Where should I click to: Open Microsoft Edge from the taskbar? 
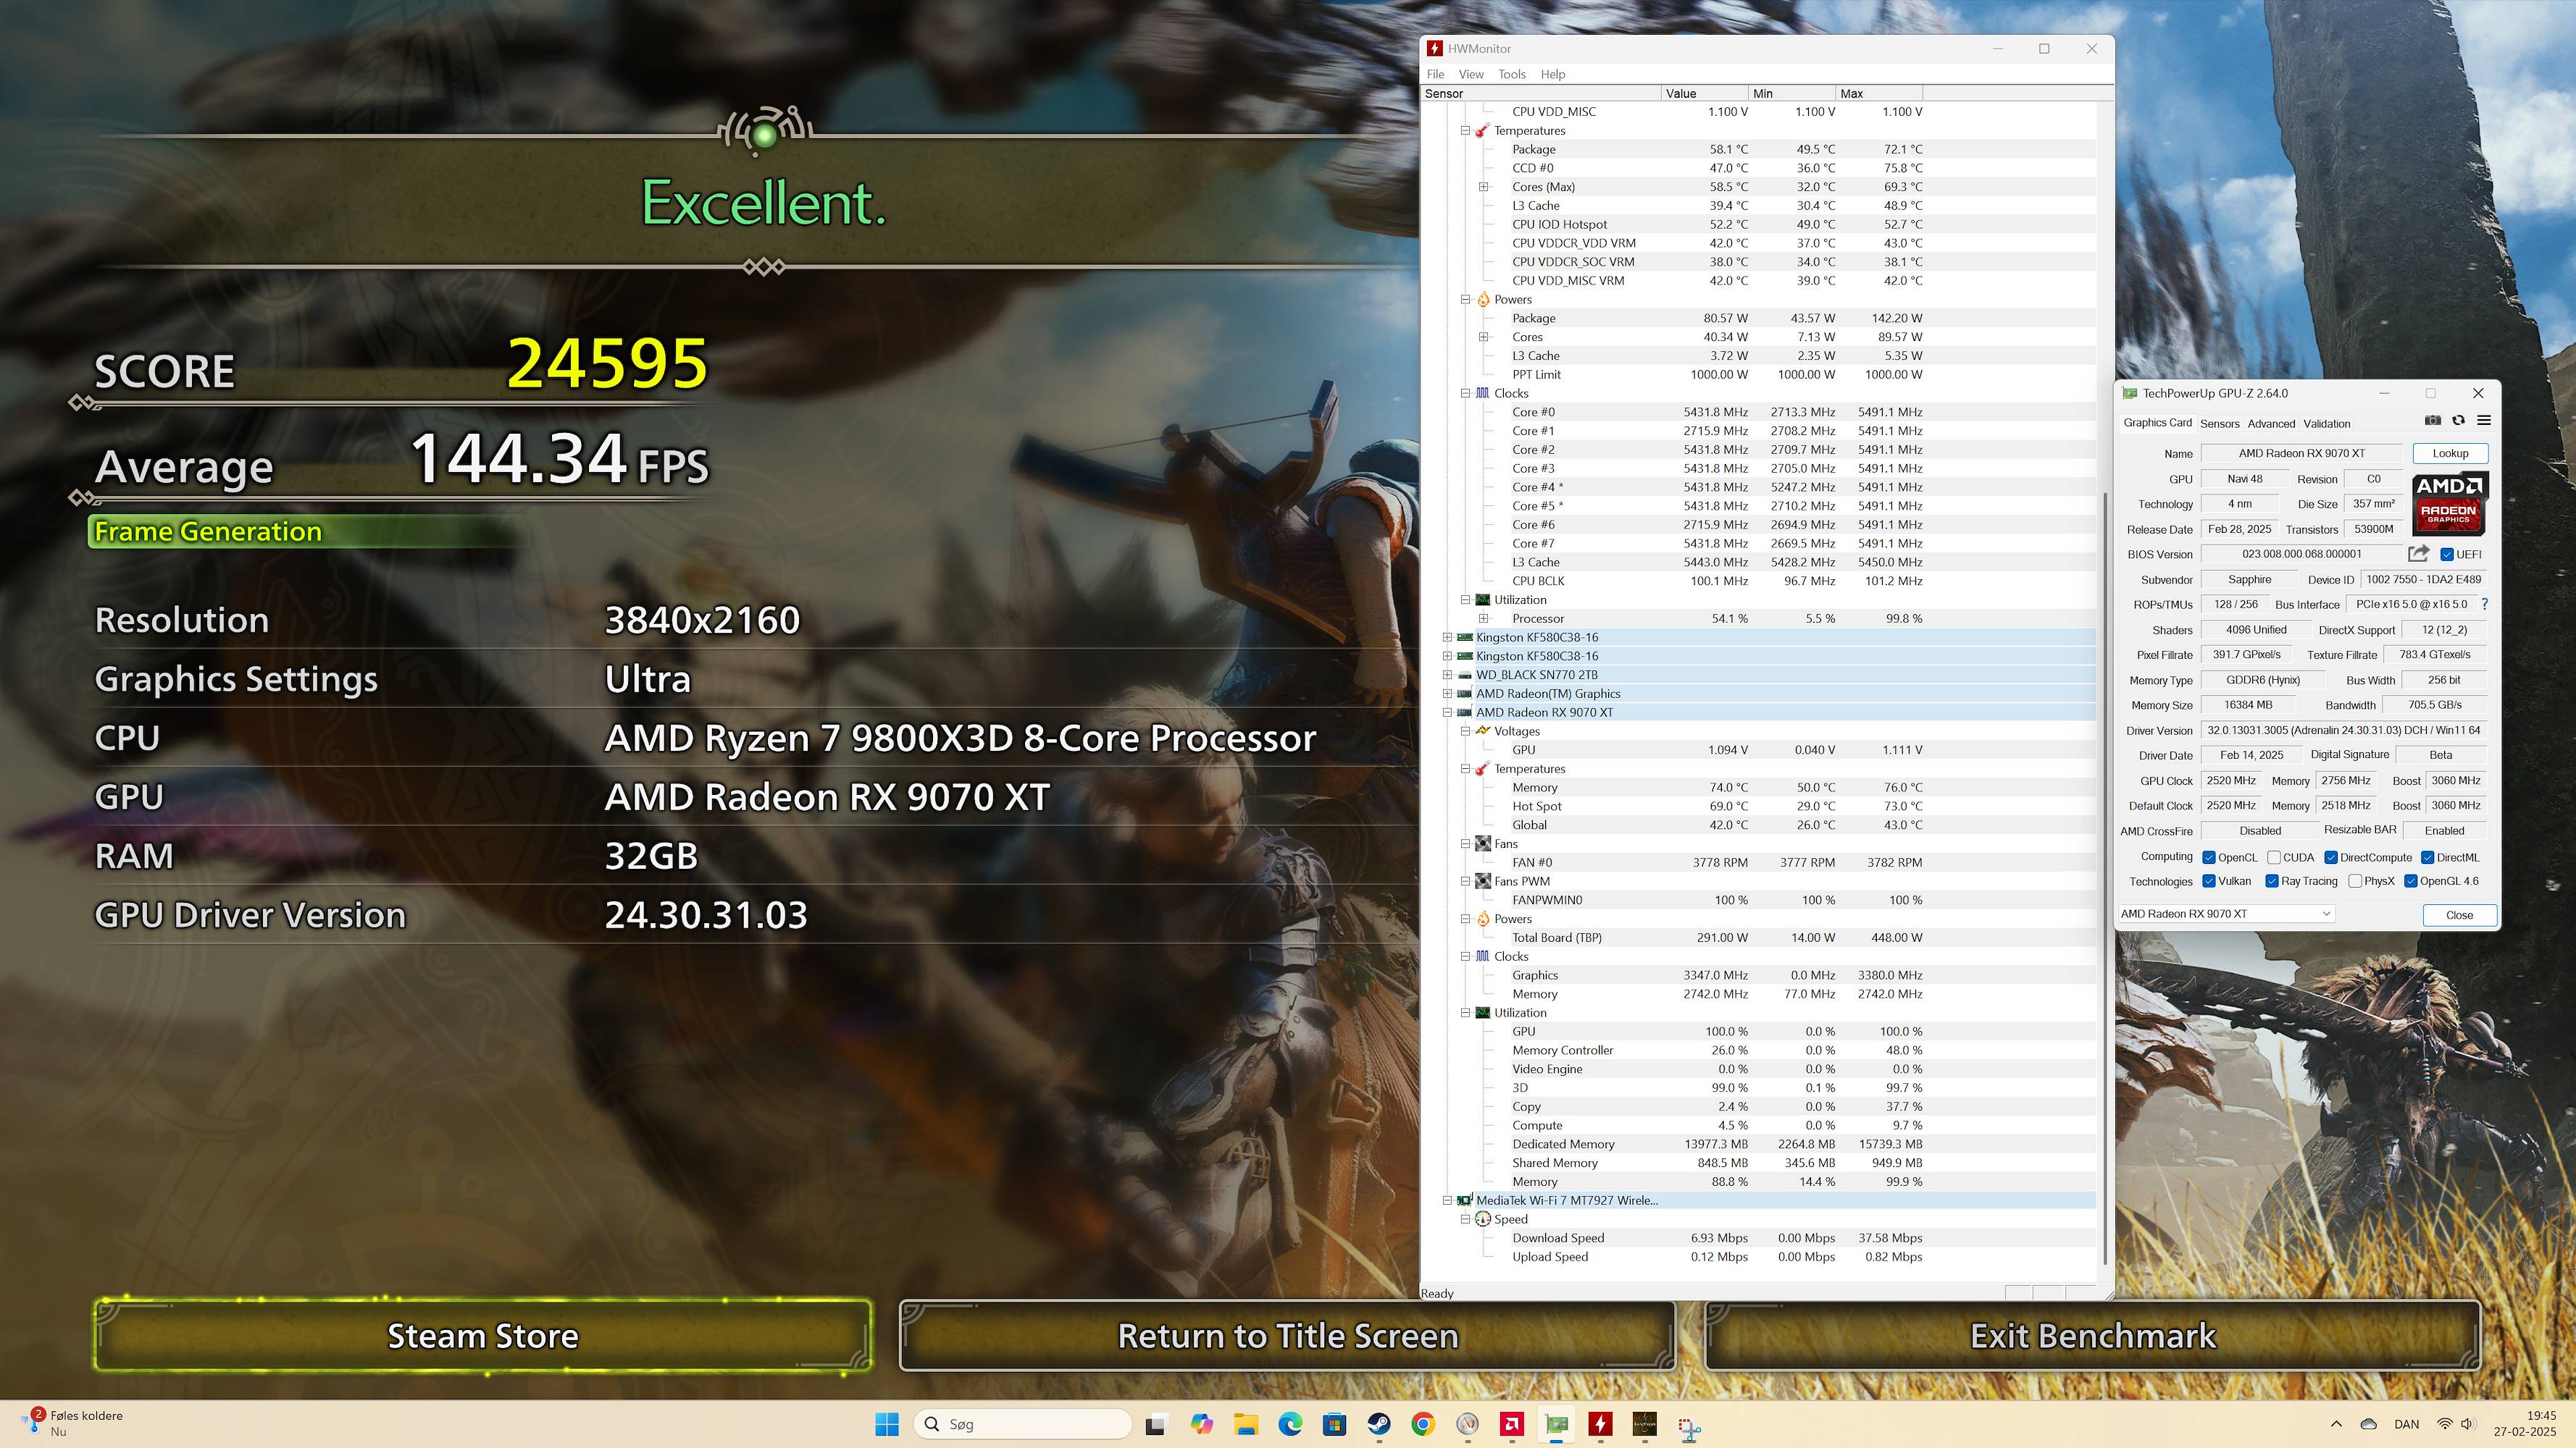(1290, 1424)
